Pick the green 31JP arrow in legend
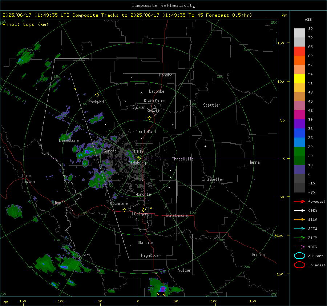The height and width of the screenshot is (306, 327). click(x=299, y=238)
